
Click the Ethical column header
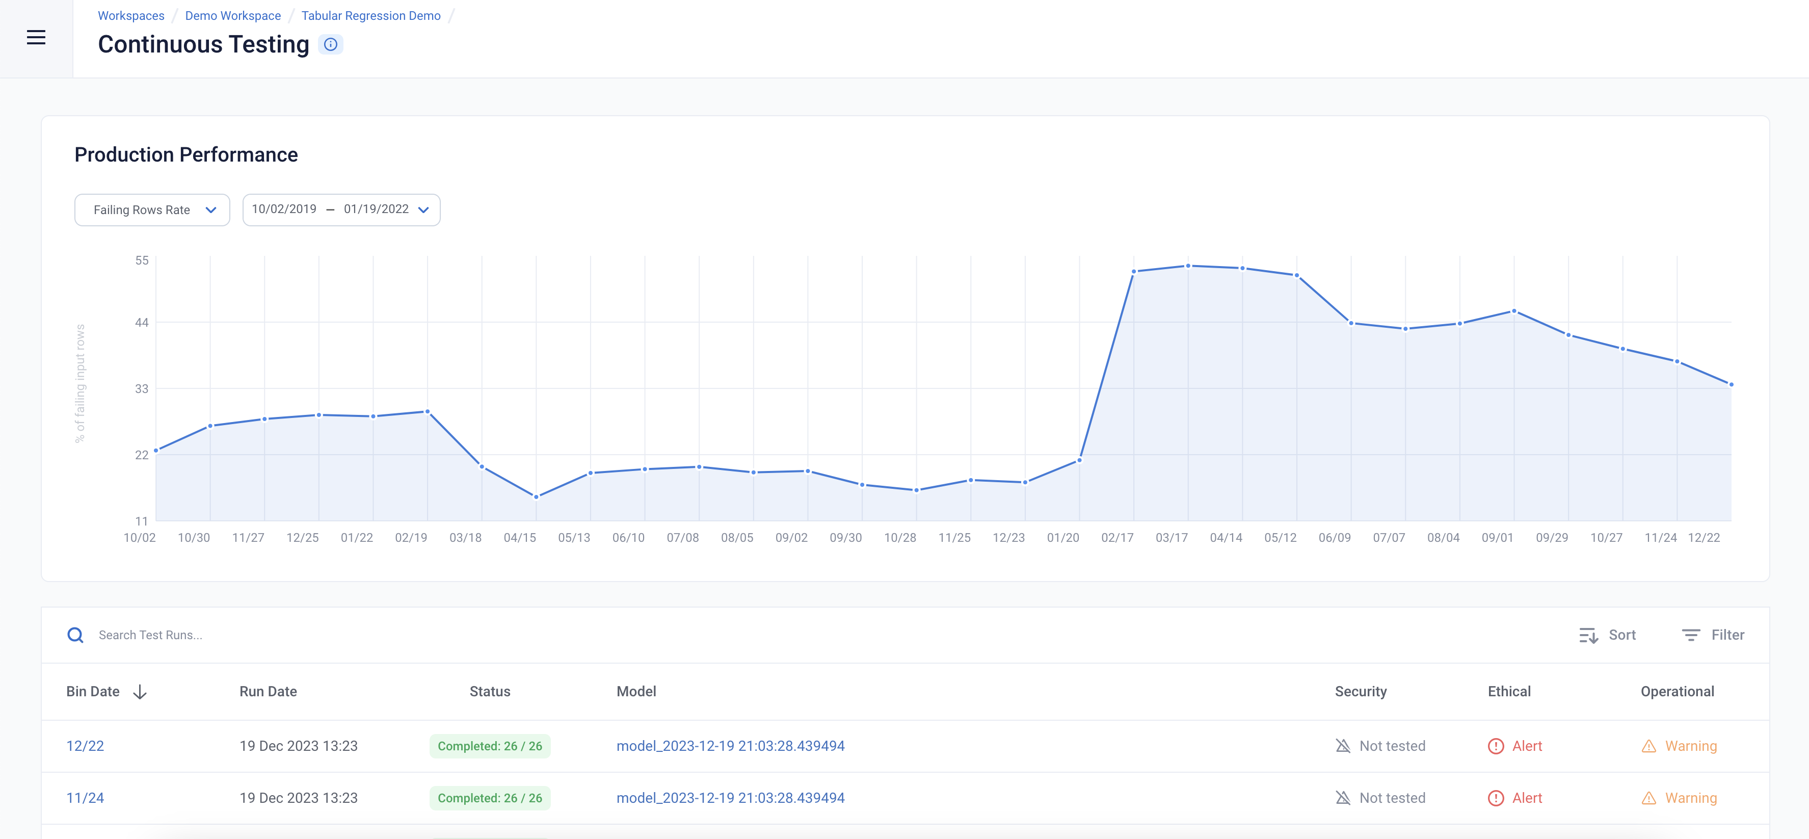pos(1509,692)
